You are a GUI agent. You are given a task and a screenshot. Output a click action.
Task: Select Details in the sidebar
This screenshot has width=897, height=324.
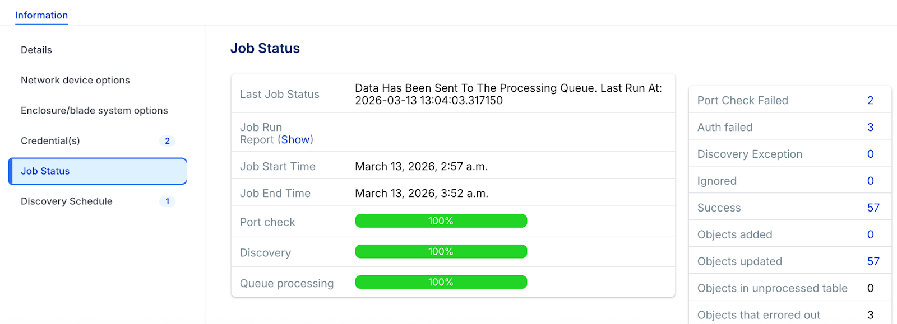point(36,50)
